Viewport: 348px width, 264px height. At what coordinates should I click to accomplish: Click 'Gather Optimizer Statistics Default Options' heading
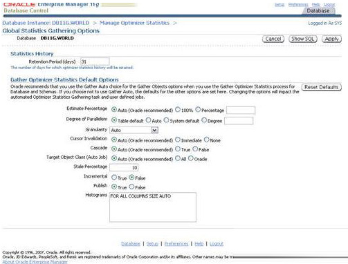pyautogui.click(x=64, y=79)
